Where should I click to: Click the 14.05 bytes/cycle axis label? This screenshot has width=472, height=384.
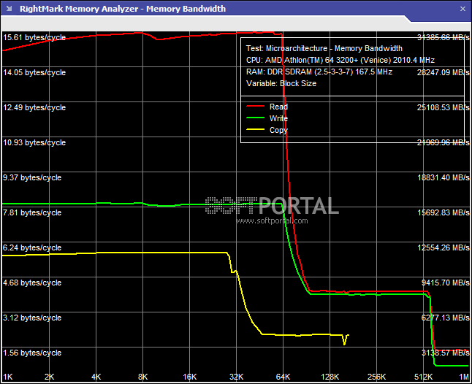click(34, 72)
